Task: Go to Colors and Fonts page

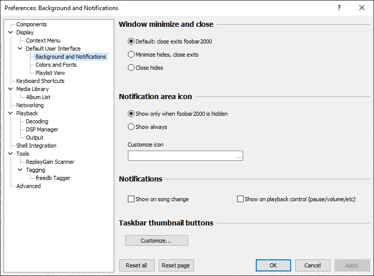Action: pos(56,65)
